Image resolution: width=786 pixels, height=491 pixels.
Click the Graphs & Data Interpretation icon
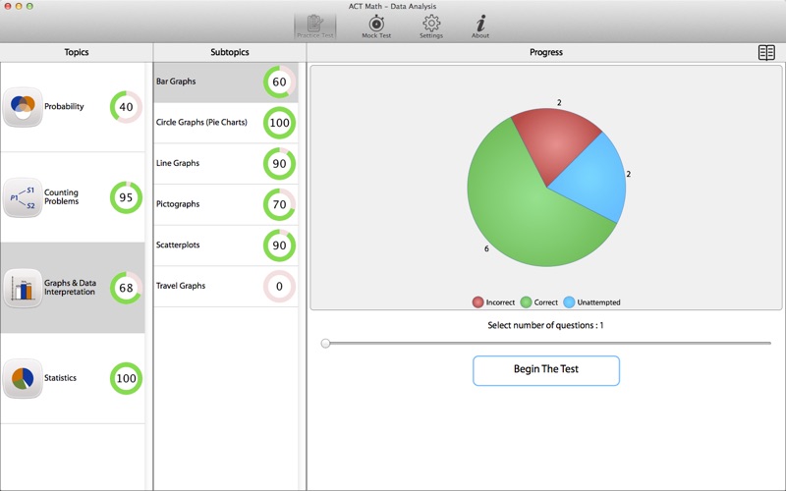pos(22,288)
